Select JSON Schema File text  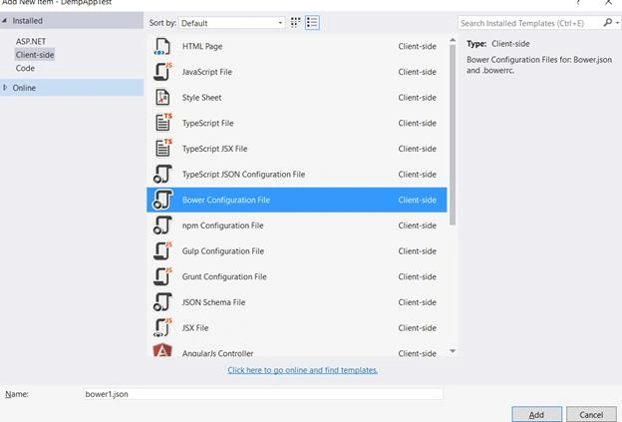(x=213, y=302)
